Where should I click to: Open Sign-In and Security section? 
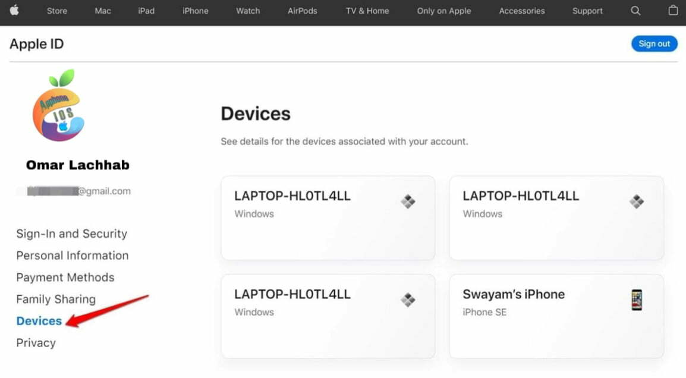click(71, 234)
